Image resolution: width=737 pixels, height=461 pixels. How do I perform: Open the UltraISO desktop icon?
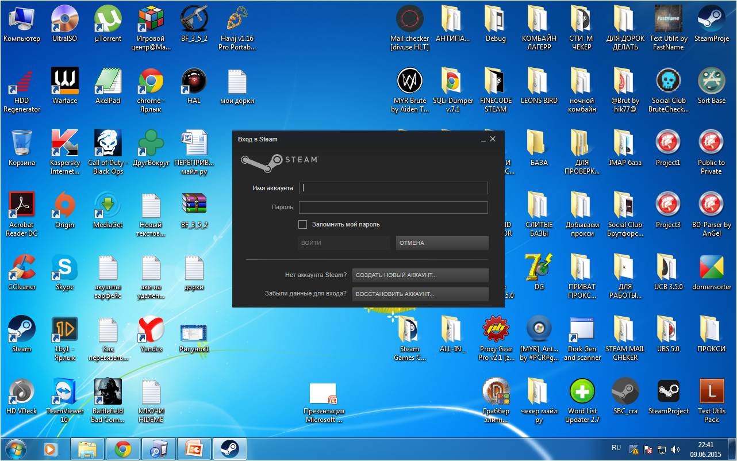(x=64, y=24)
